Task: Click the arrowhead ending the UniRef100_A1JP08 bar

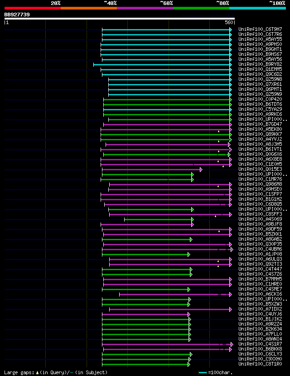Action: coord(189,254)
